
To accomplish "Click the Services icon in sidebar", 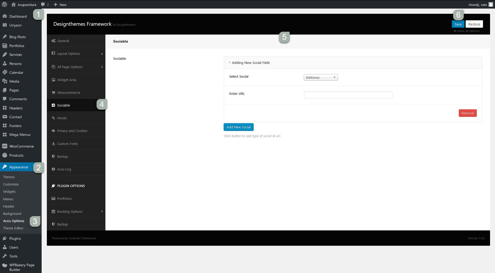I will [x=5, y=54].
